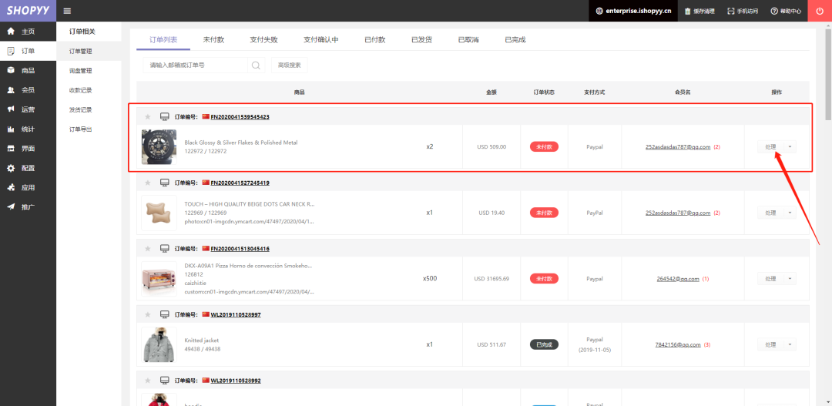The height and width of the screenshot is (406, 832).
Task: Click 处理 for the Knitted jacket order
Action: (770, 345)
